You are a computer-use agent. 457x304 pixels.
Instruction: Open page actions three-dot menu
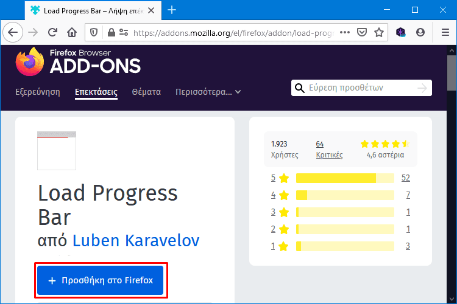(345, 32)
